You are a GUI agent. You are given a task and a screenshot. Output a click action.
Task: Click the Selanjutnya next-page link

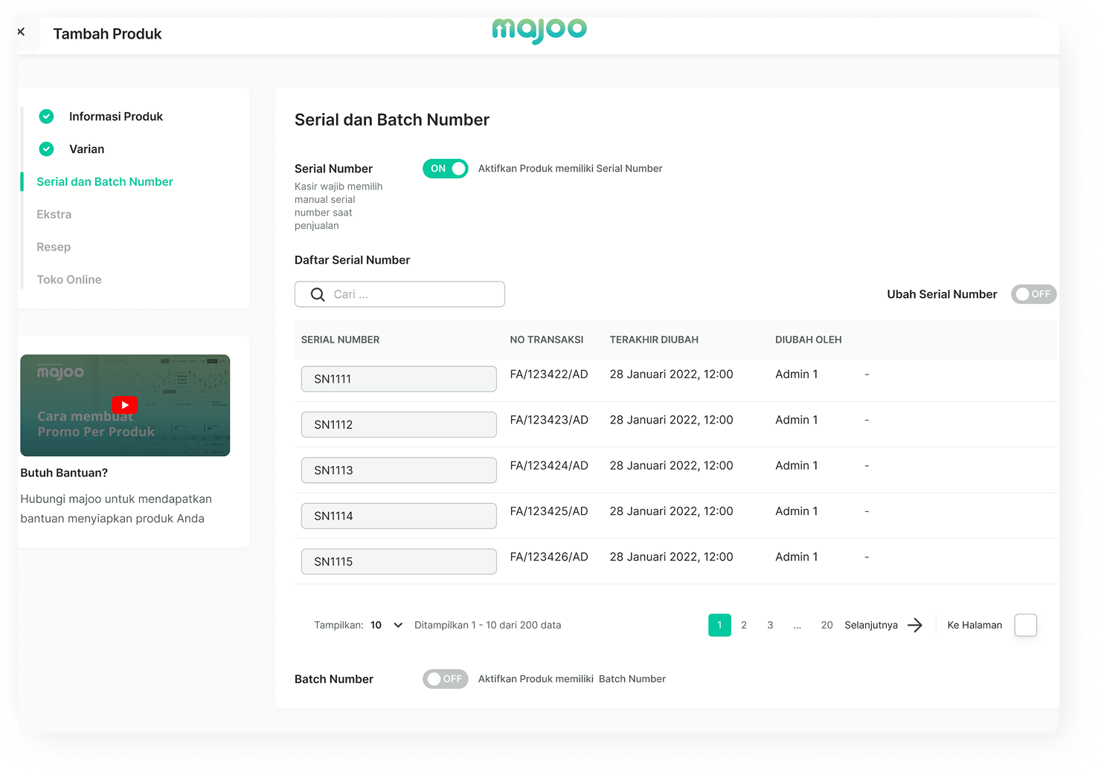pyautogui.click(x=871, y=625)
